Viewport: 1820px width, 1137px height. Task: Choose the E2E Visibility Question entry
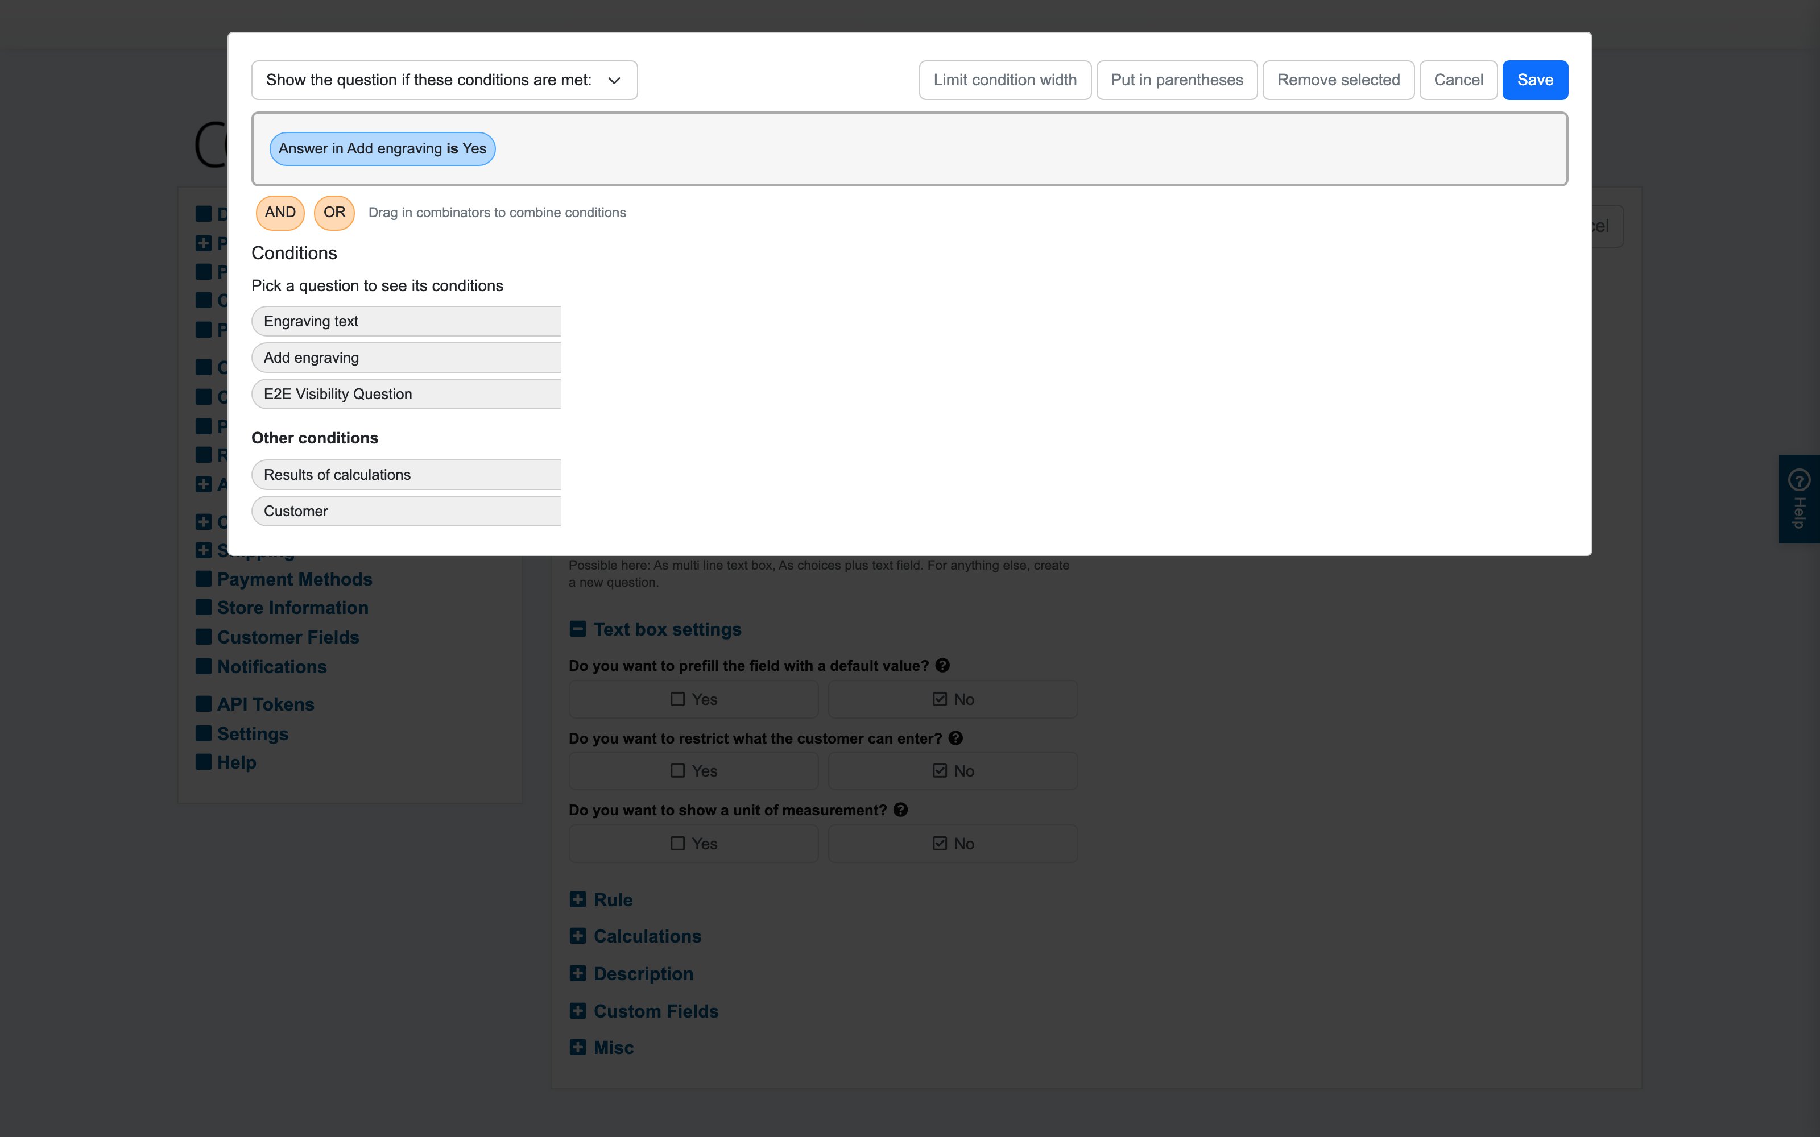click(406, 394)
